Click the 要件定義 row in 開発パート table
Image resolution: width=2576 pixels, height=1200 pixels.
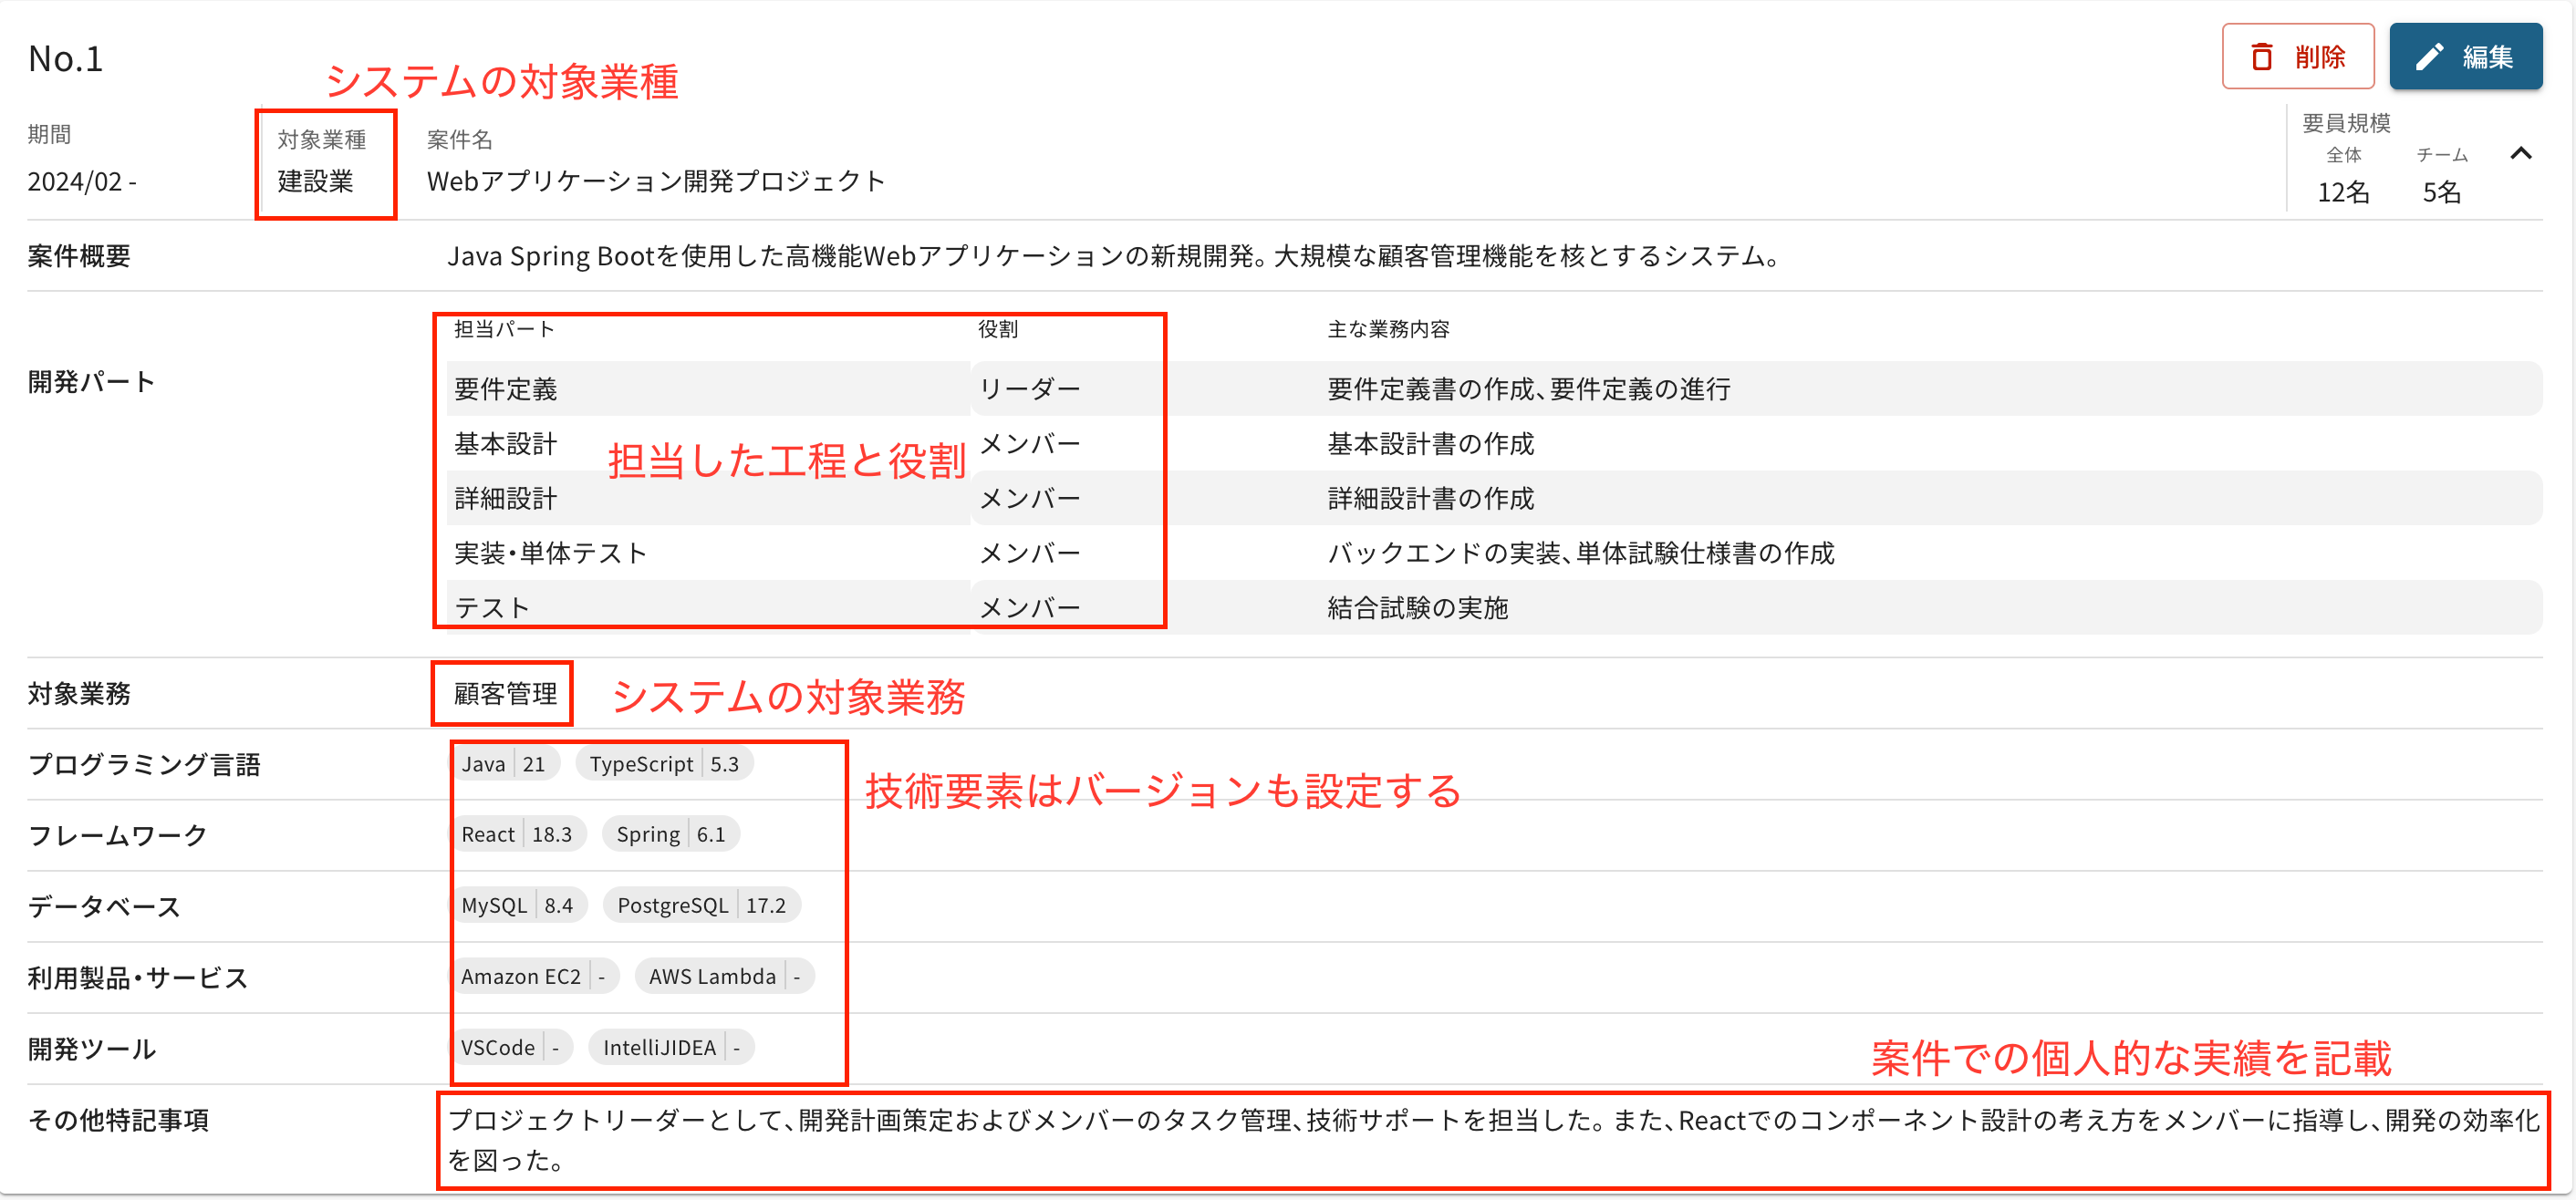coord(506,389)
